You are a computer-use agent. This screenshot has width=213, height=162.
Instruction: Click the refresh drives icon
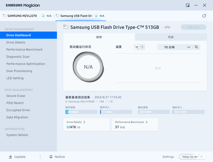204,16
